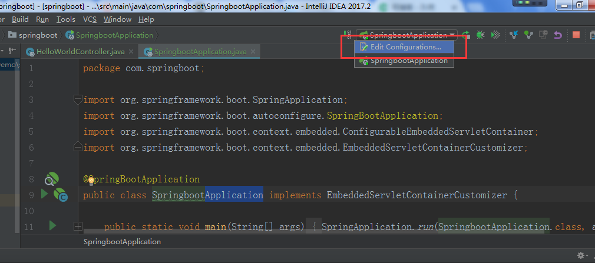
Task: Click the yellow intention lightbulb icon
Action: (x=91, y=181)
